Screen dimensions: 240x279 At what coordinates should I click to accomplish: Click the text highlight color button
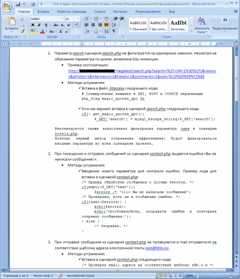[x=33, y=31]
